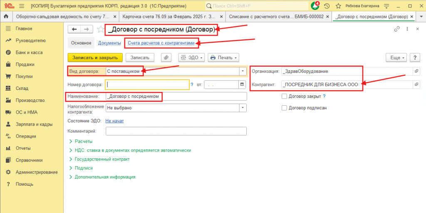This screenshot has width=426, height=213.
Task: Click the notifications bell icon with badge
Action: pos(315,5)
